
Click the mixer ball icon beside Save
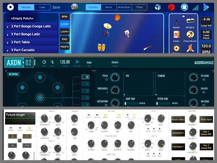click(75, 7)
